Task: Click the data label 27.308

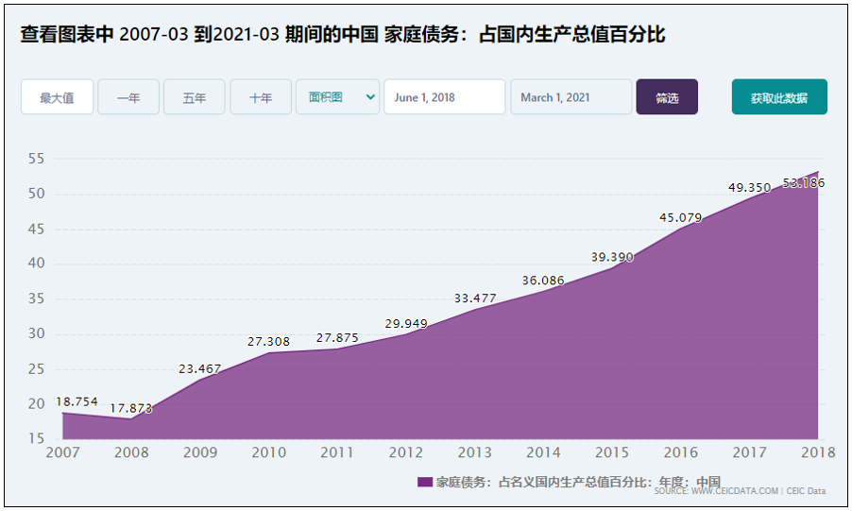Action: click(x=268, y=341)
